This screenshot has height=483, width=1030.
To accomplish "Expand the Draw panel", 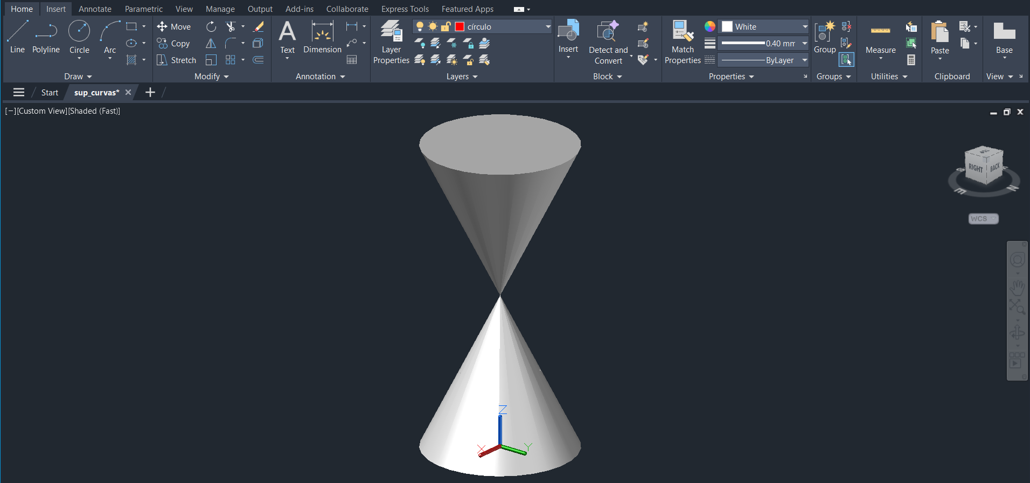I will [x=78, y=77].
